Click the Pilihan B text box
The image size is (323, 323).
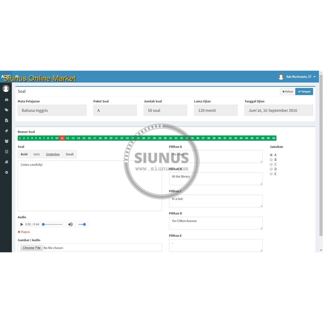[216, 179]
